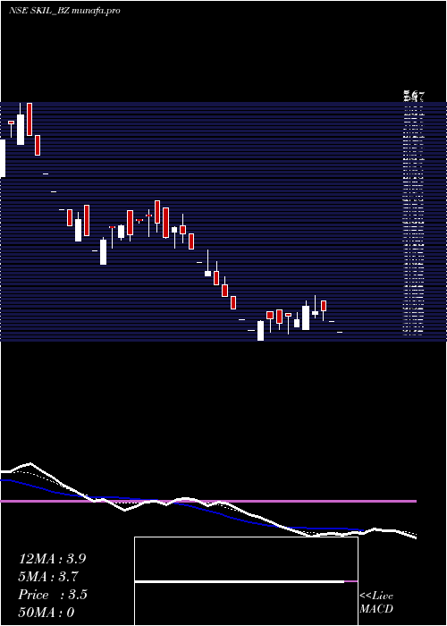Click the 12MA : 3.9 label

point(52,559)
